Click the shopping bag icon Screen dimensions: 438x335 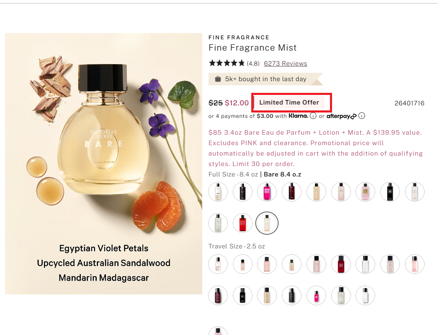point(218,79)
